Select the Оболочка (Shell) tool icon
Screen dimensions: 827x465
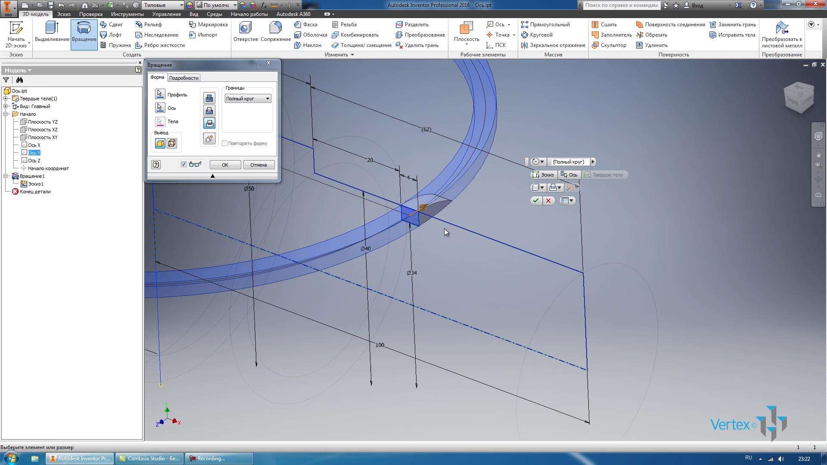[296, 34]
